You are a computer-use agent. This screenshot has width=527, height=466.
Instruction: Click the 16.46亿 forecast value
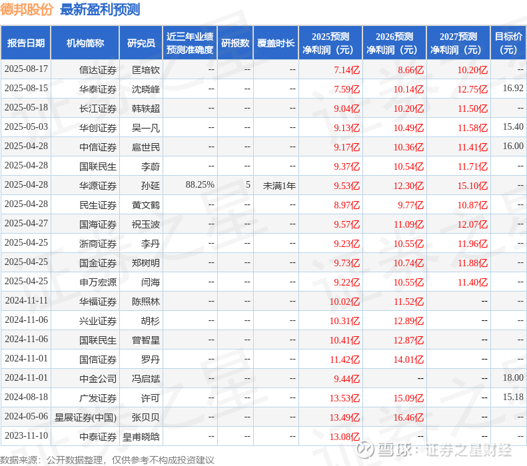[x=408, y=417]
